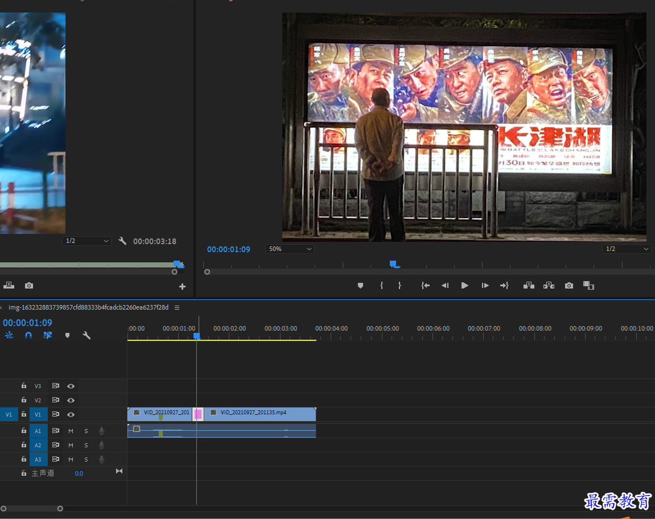The width and height of the screenshot is (655, 519).
Task: Toggle sync lock on A2 track
Action: [x=56, y=444]
